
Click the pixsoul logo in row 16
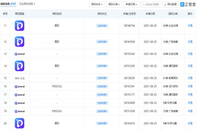[19, 86]
